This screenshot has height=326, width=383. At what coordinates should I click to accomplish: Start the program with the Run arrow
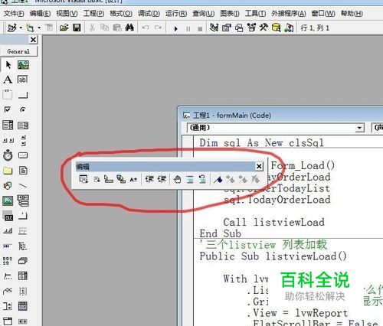coord(175,28)
